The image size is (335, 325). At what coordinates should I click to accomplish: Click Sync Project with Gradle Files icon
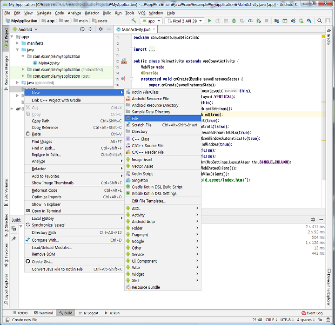tap(293, 21)
